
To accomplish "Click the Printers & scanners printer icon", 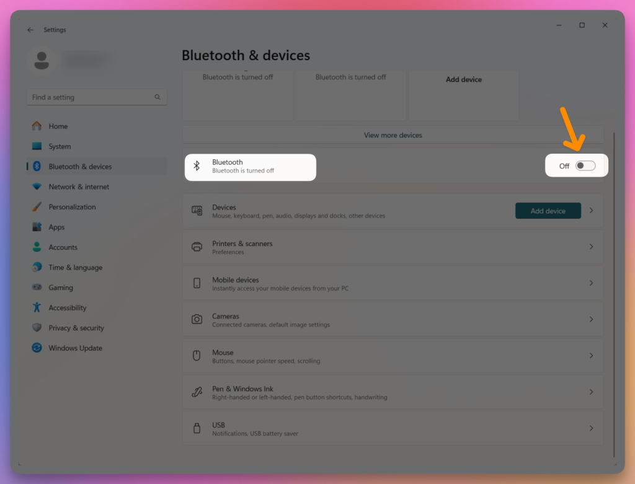I will (x=197, y=247).
